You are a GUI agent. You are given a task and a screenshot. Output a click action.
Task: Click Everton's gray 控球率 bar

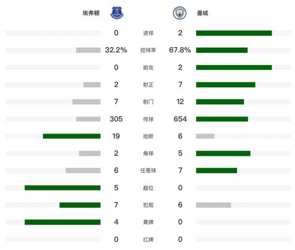point(88,50)
